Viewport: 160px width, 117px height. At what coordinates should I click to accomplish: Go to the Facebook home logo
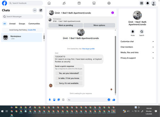tap(4, 3)
